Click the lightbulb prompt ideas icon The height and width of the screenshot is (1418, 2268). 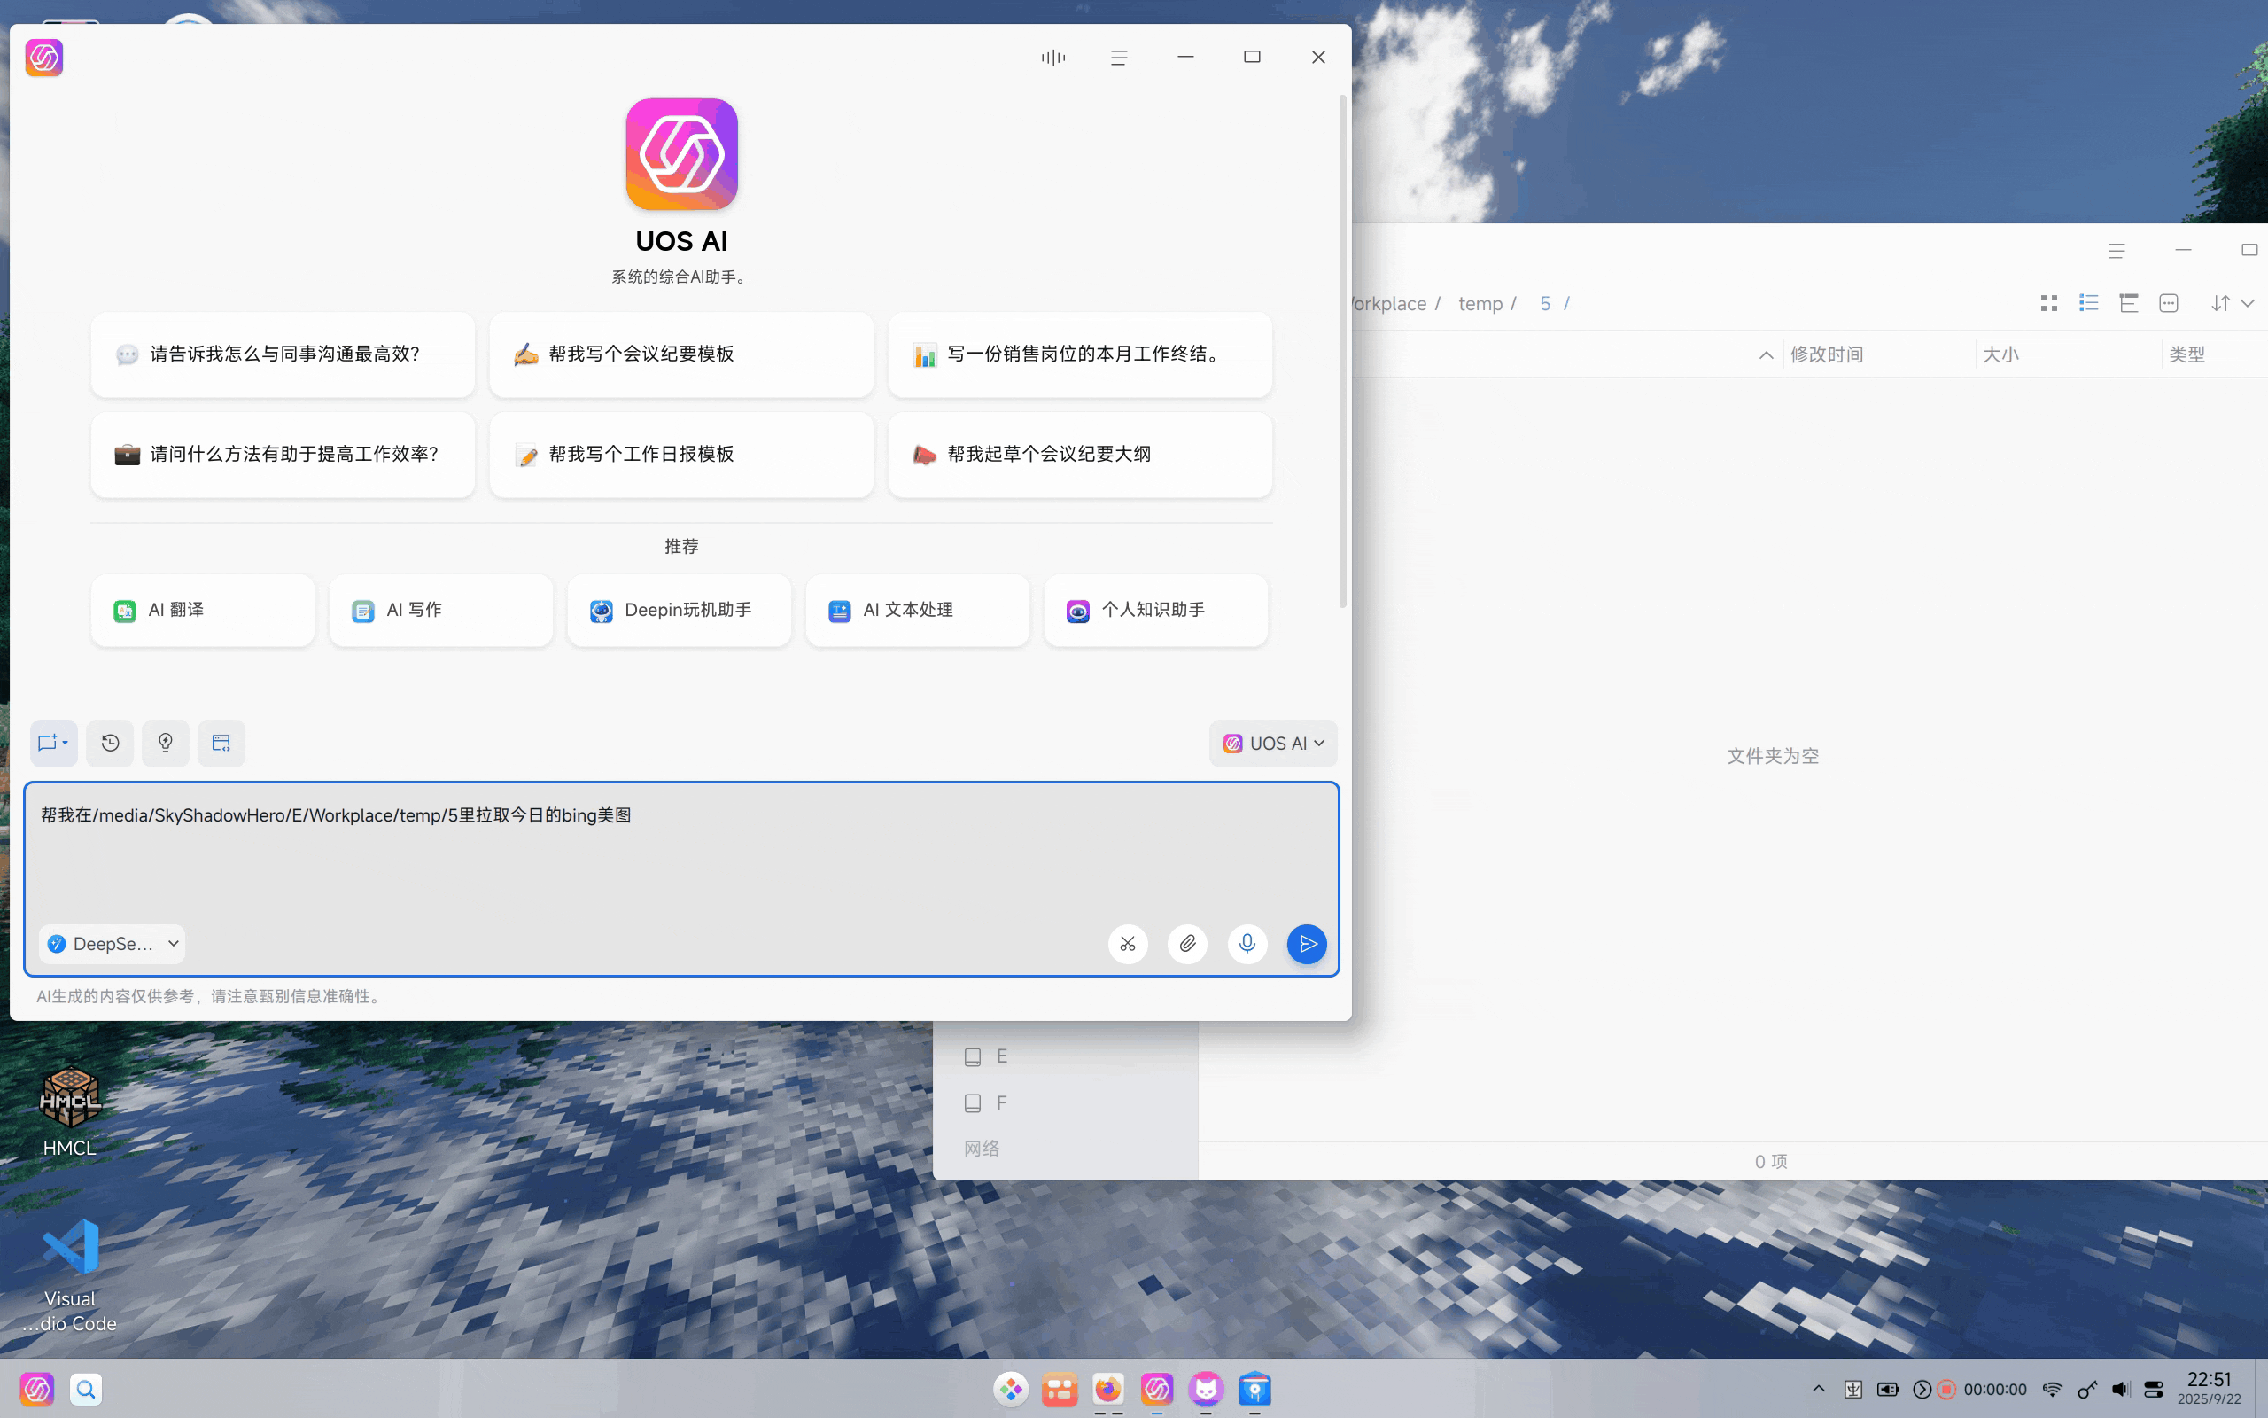point(166,743)
